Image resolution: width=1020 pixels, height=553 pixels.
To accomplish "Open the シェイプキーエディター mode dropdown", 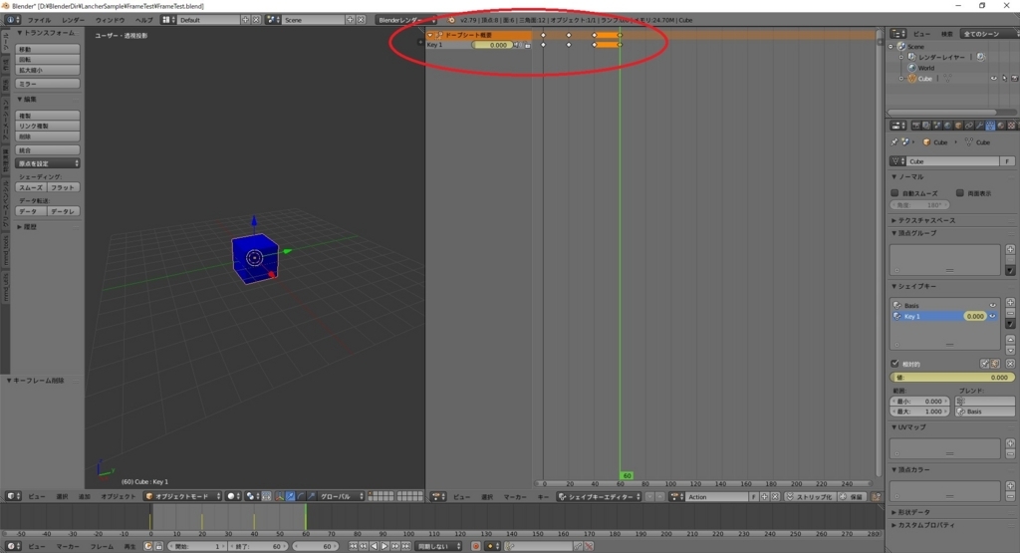I will pos(600,496).
